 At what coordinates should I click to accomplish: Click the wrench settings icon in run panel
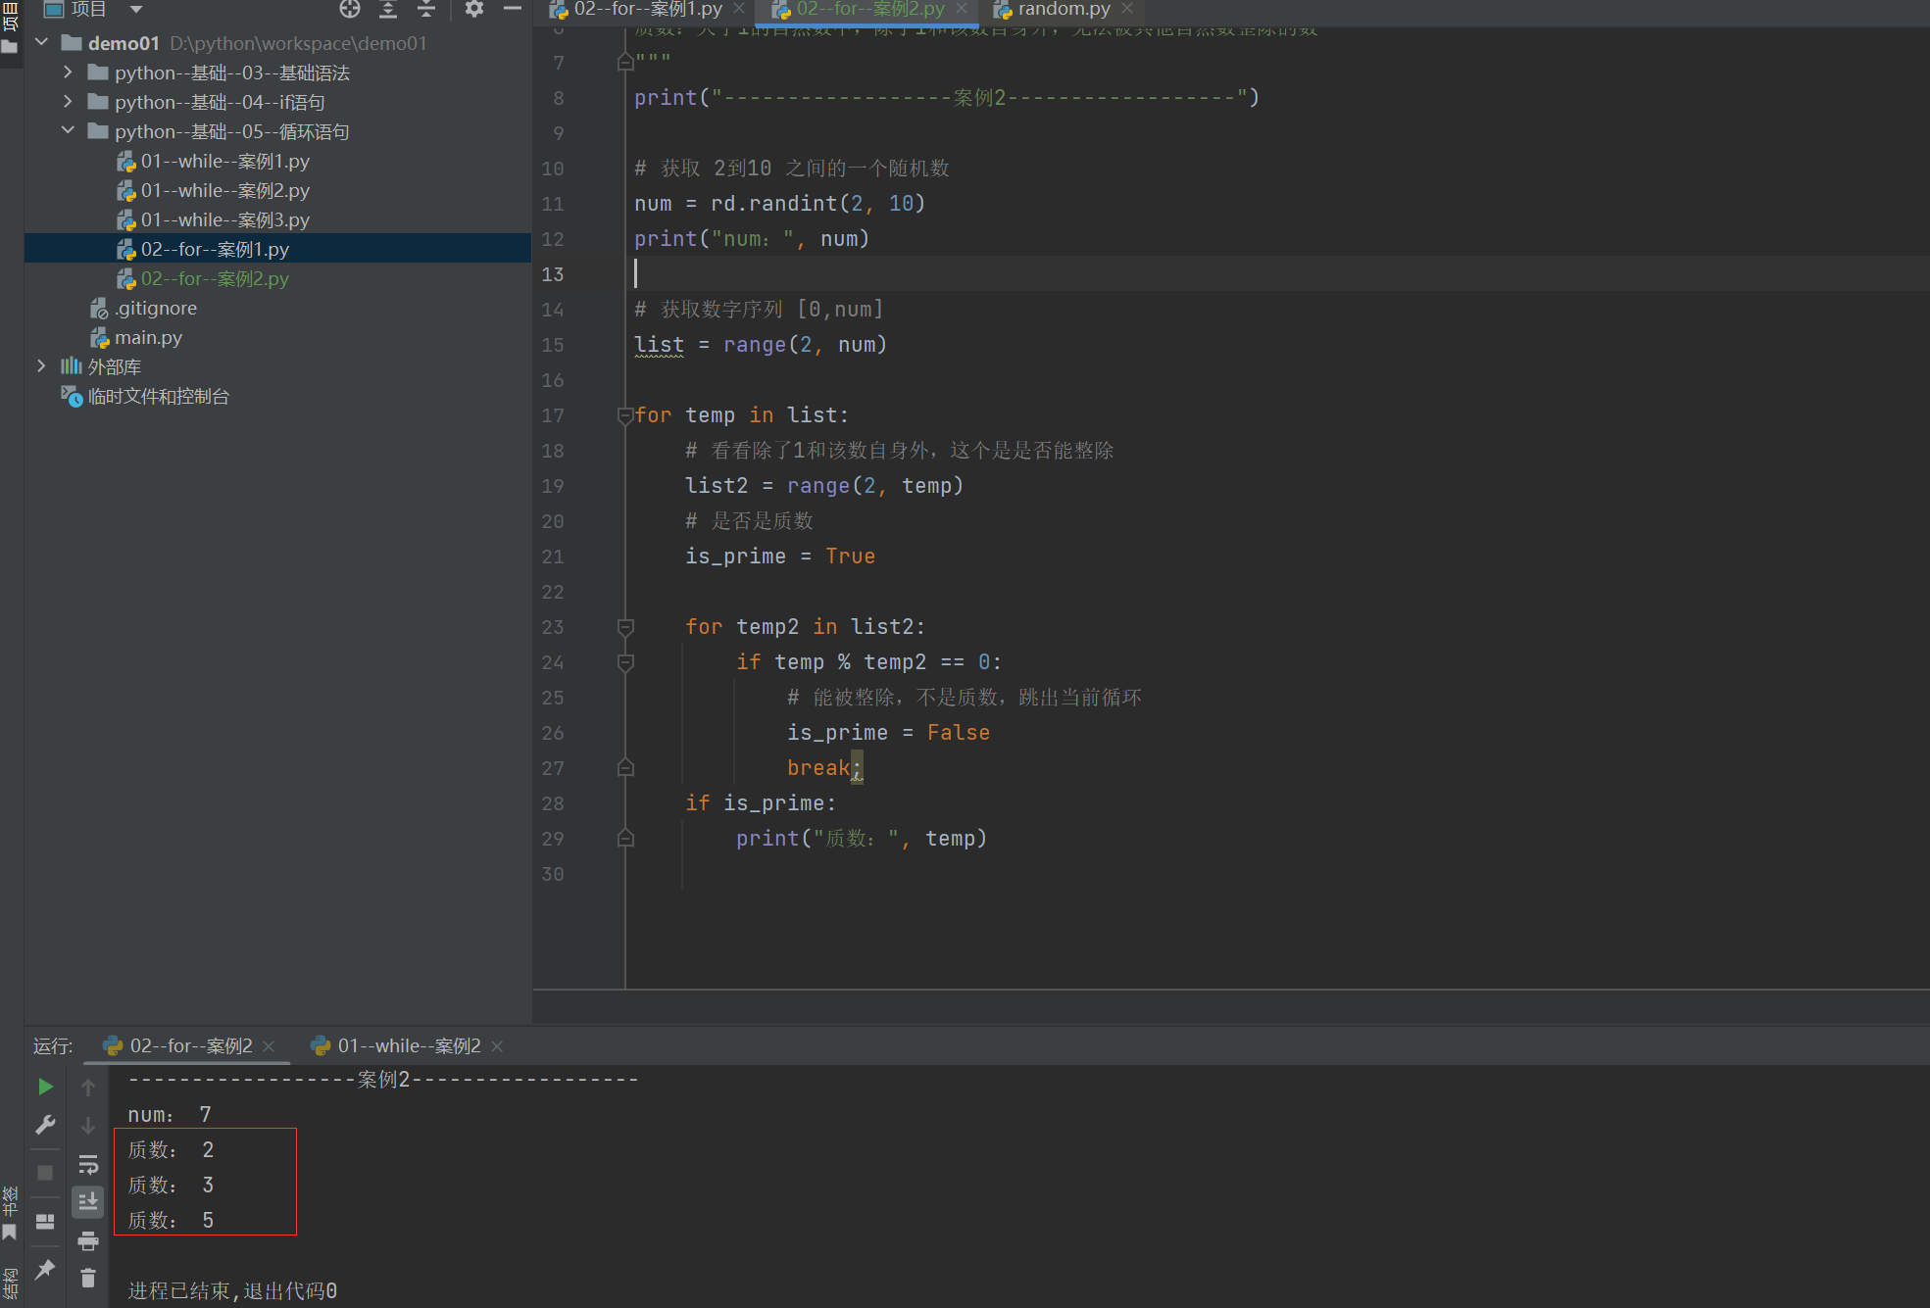[45, 1125]
